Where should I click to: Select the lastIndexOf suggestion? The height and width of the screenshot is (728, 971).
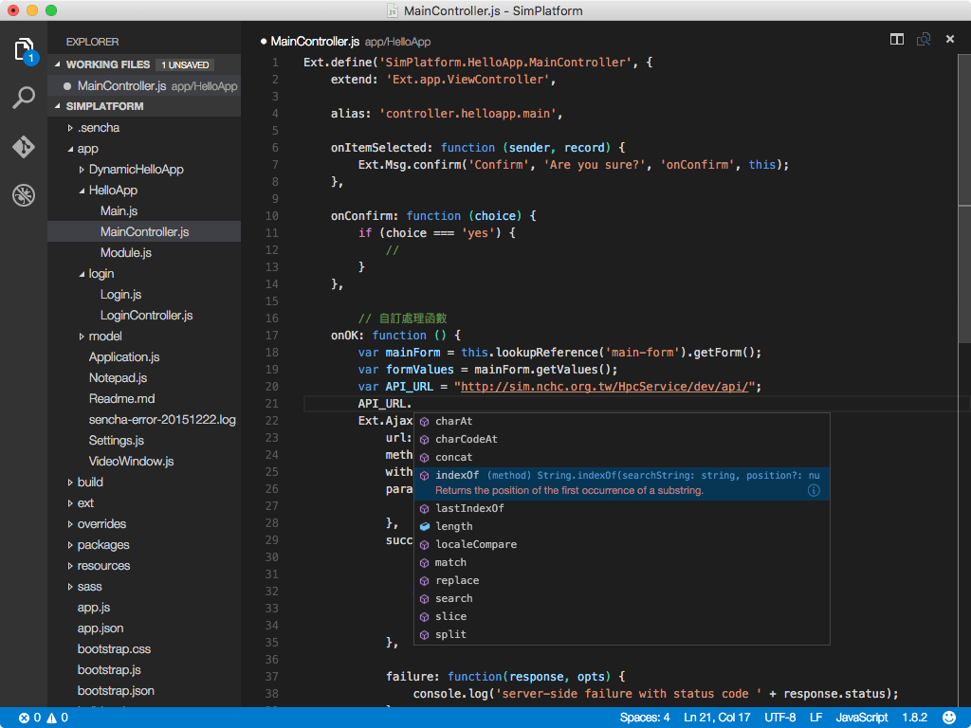click(x=469, y=508)
